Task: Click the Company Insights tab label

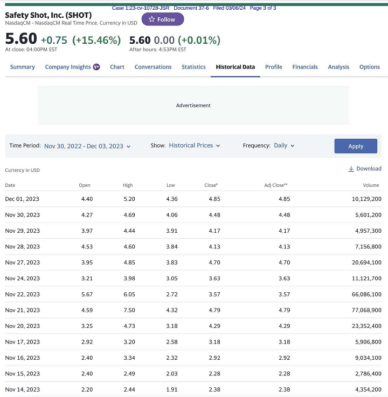Action: 68,67
